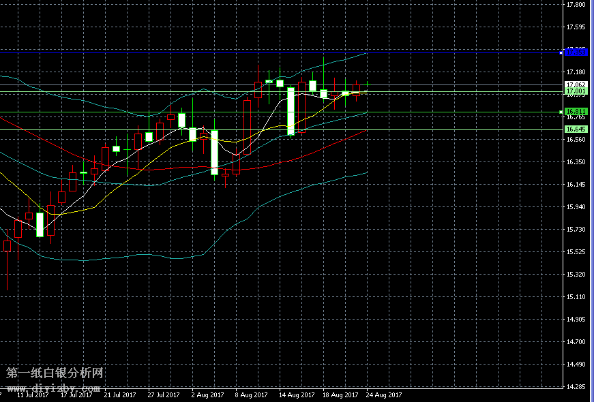The height and width of the screenshot is (402, 594).
Task: Click the 2 Aug 2017 date label
Action: point(208,395)
